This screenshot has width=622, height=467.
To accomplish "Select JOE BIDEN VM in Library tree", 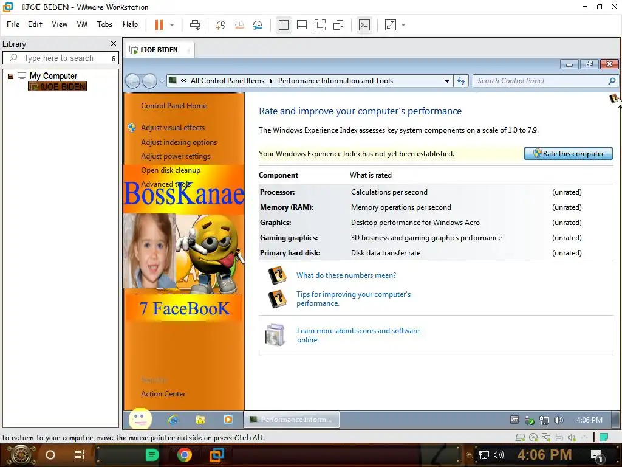I will [x=58, y=86].
